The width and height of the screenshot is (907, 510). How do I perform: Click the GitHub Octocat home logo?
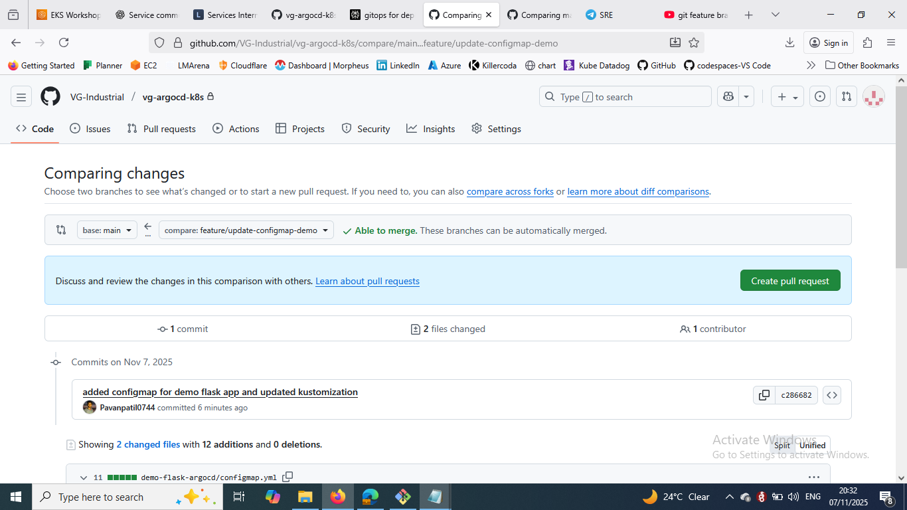(x=50, y=97)
